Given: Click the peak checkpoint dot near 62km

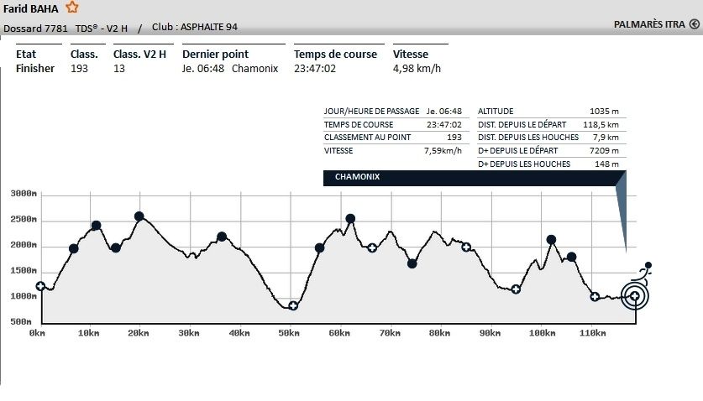Looking at the screenshot, I should [350, 219].
